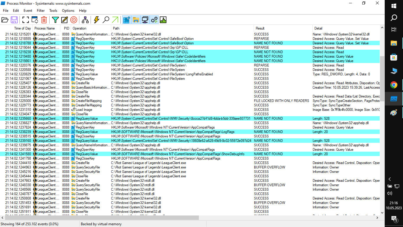Select the path ending in 339aee937731
This screenshot has width=403, height=227.
(x=181, y=119)
